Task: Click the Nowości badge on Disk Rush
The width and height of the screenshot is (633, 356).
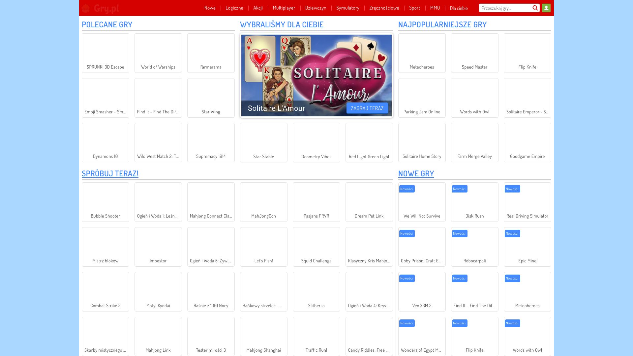Action: tap(459, 189)
